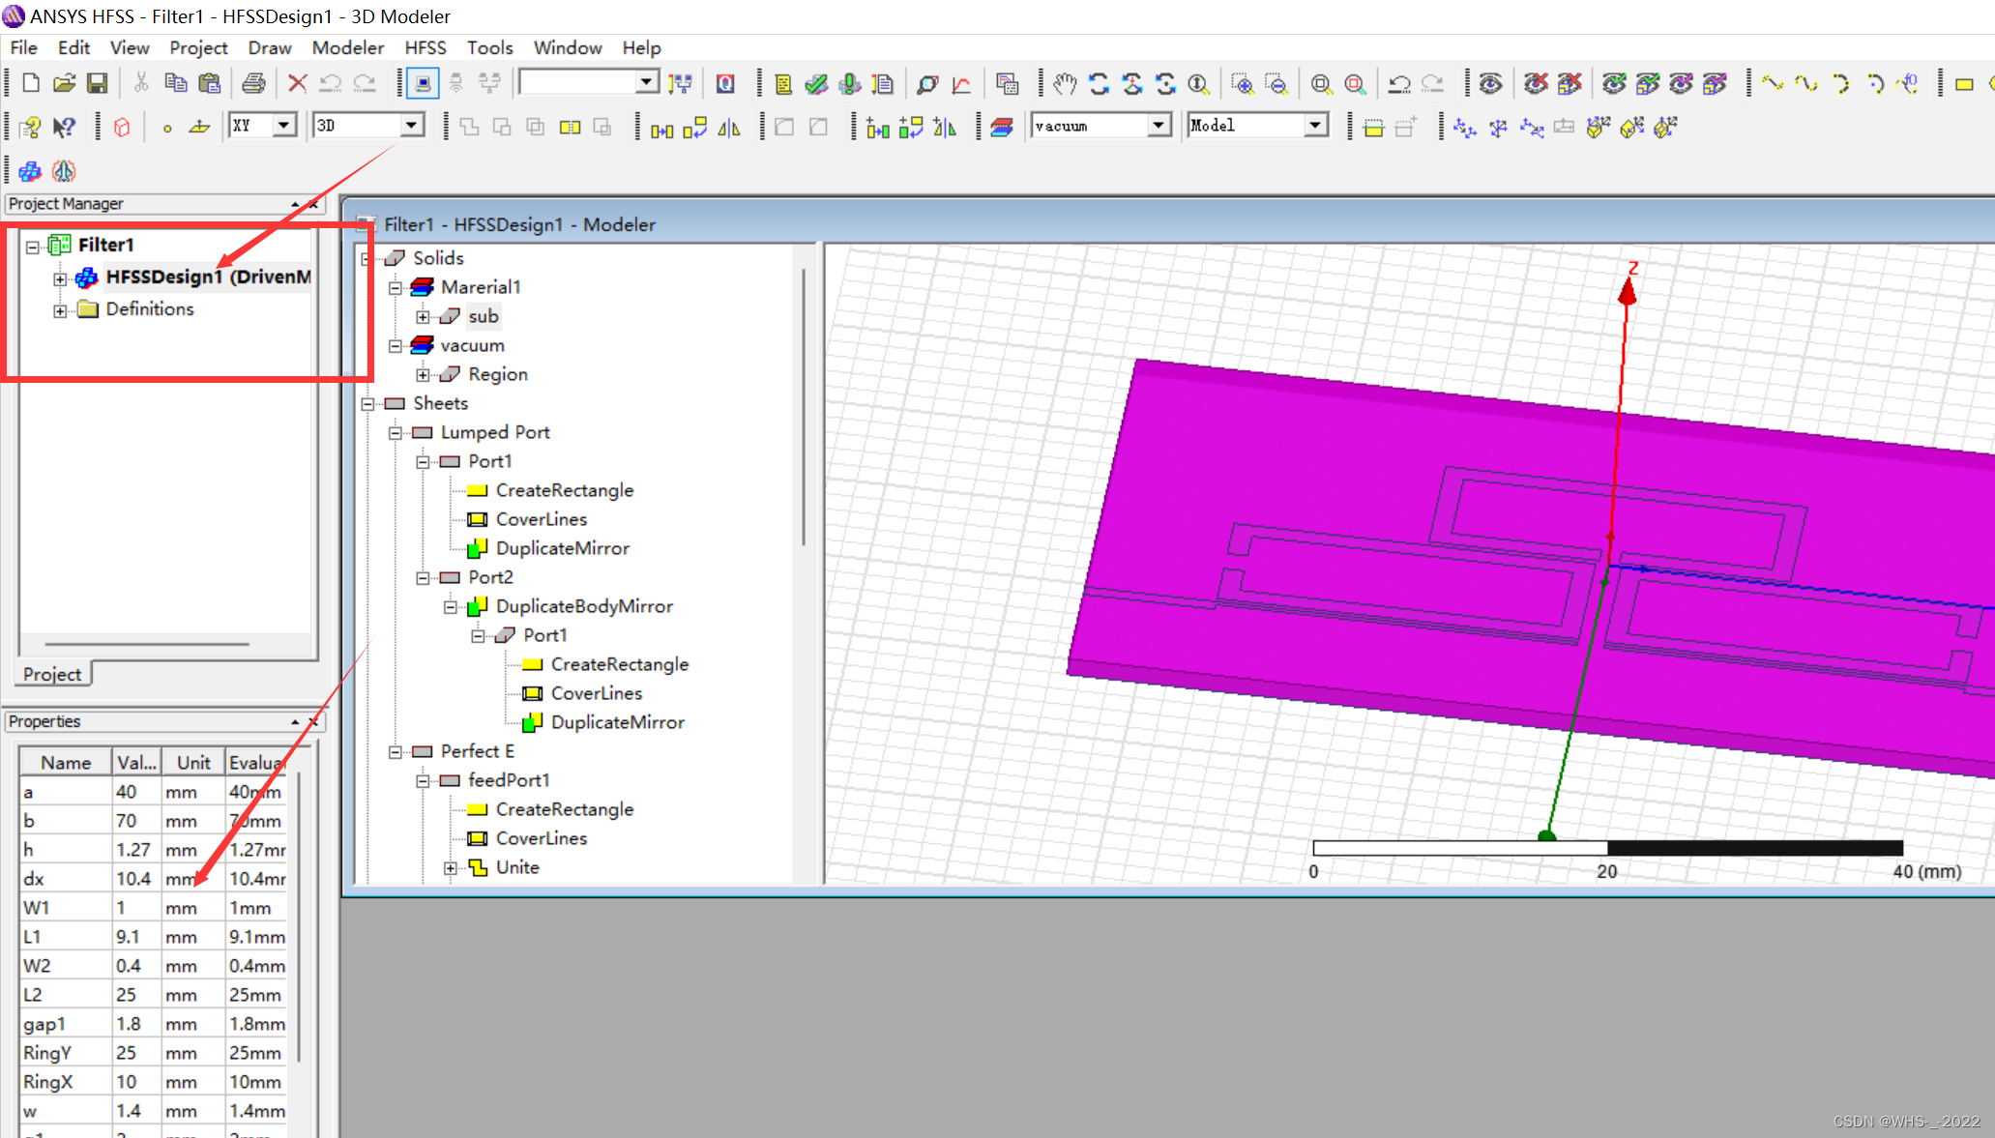Click the Delete red X icon
Screen dimensions: 1995x1138
tap(297, 84)
